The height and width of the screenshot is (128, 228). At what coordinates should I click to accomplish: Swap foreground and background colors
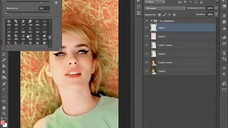pos(6,118)
